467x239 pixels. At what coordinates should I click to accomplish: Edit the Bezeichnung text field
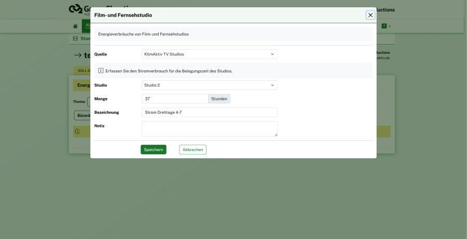coord(210,112)
